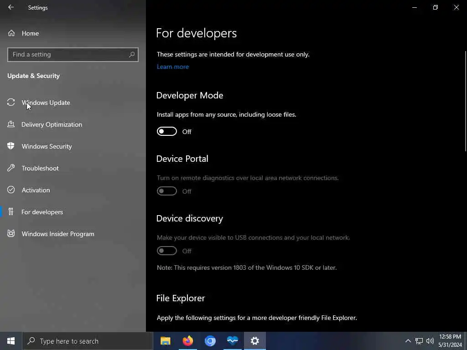Image resolution: width=467 pixels, height=350 pixels.
Task: Click the Windows Insider Program cat icon
Action: [11, 234]
